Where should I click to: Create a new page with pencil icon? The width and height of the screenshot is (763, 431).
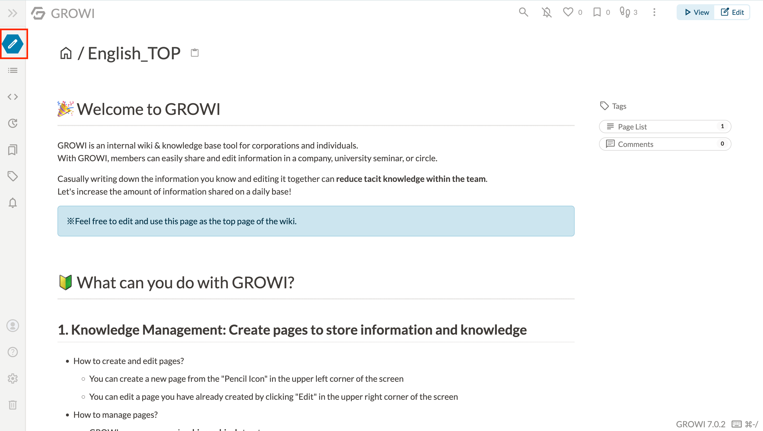tap(13, 44)
